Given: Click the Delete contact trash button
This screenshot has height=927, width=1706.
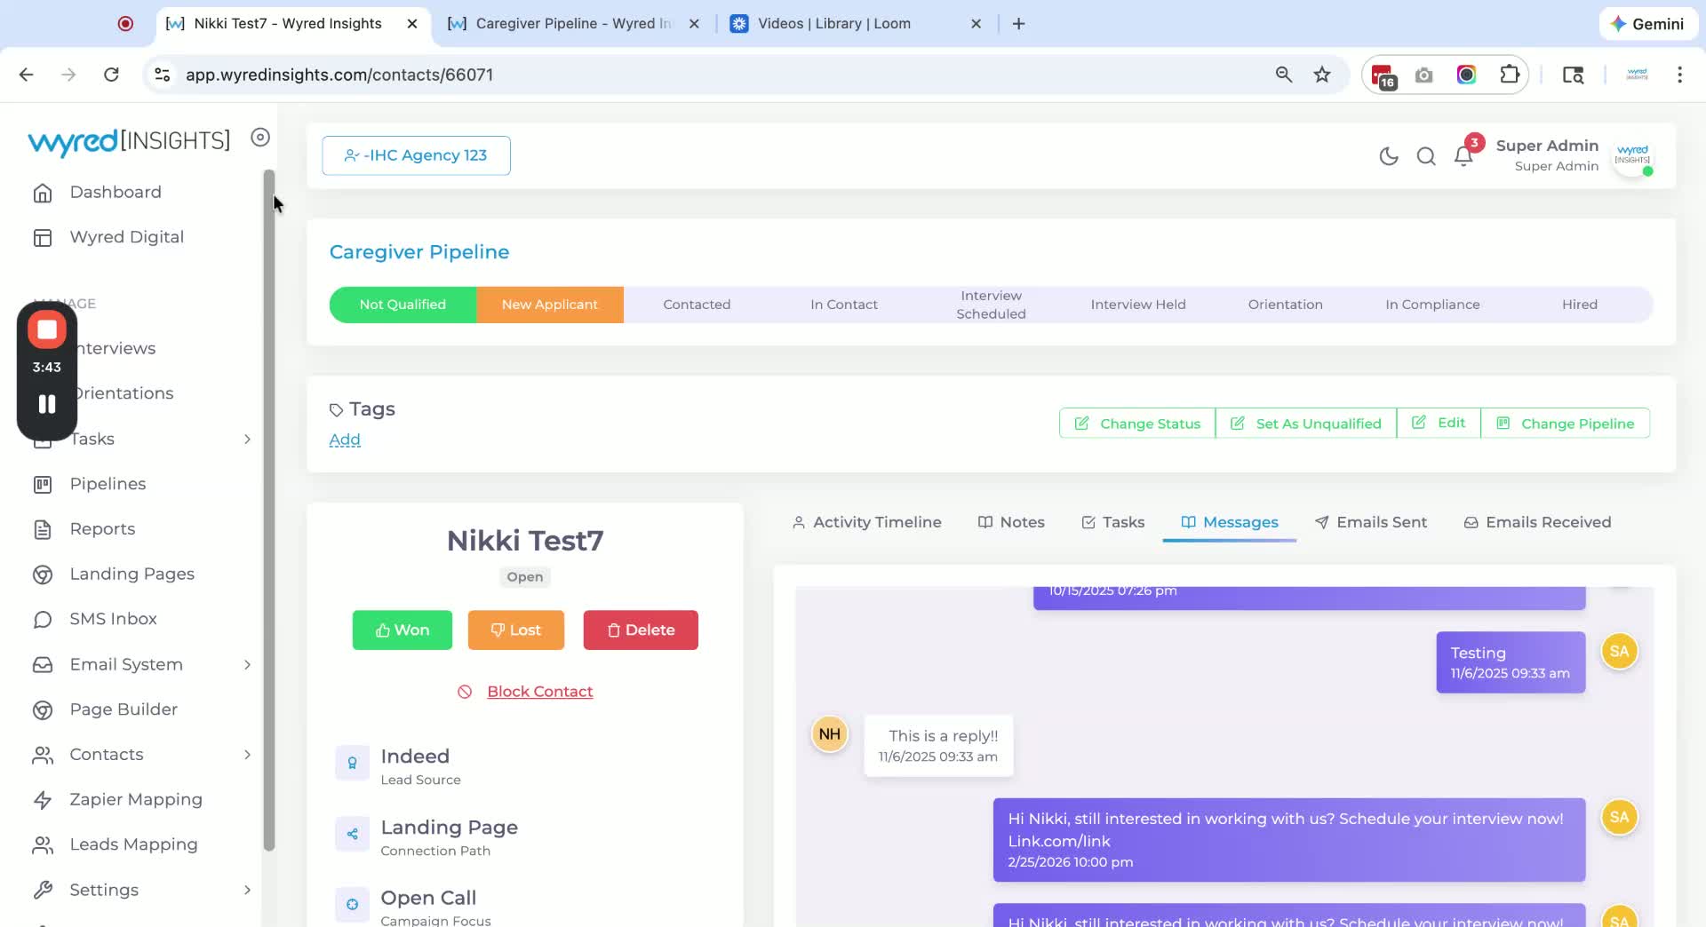Looking at the screenshot, I should point(641,630).
